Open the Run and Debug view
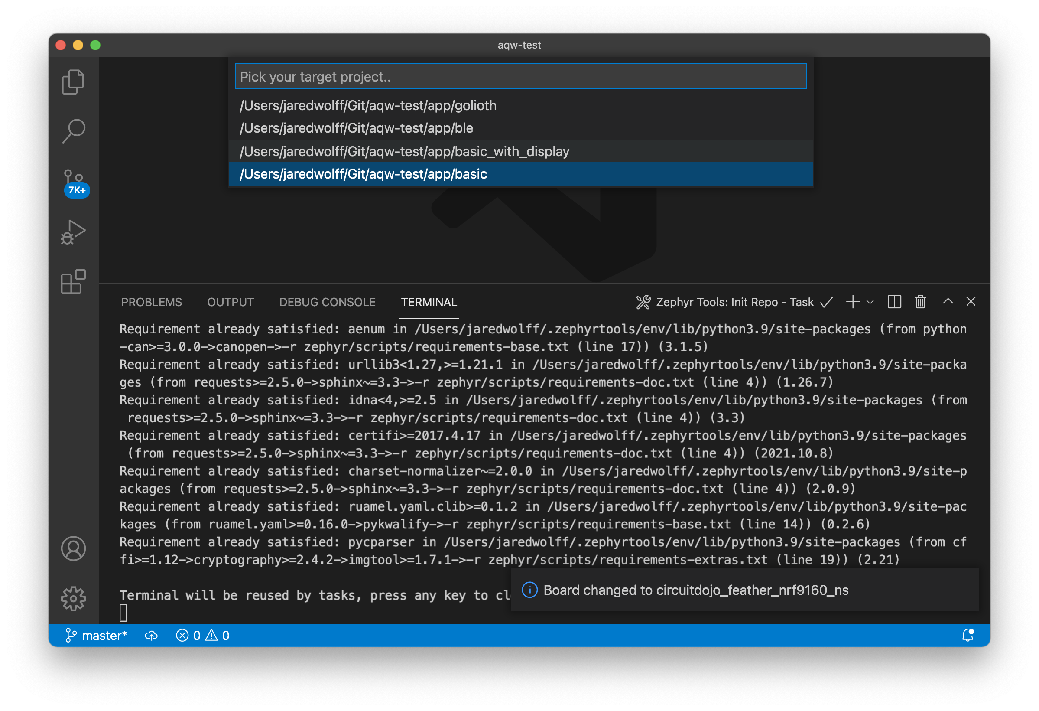The height and width of the screenshot is (711, 1039). tap(73, 232)
